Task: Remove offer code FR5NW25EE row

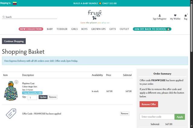Action: tap(125, 114)
